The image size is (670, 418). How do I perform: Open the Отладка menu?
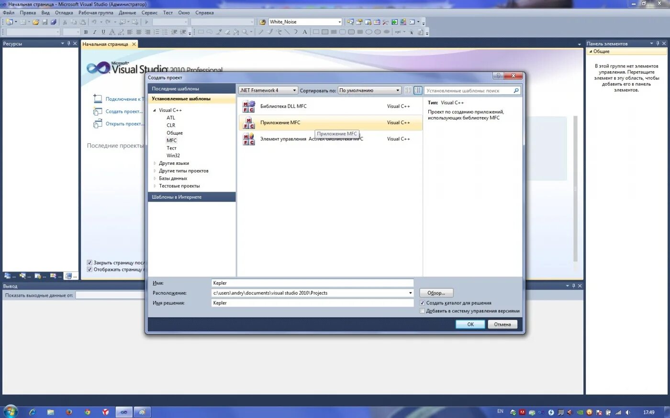coord(64,13)
